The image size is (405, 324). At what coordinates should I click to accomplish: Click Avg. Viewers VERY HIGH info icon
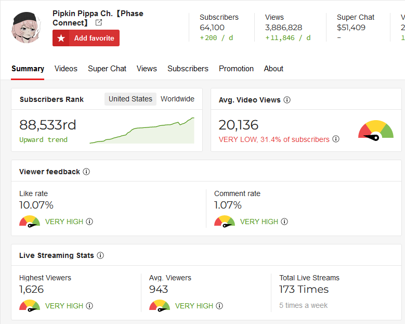219,306
